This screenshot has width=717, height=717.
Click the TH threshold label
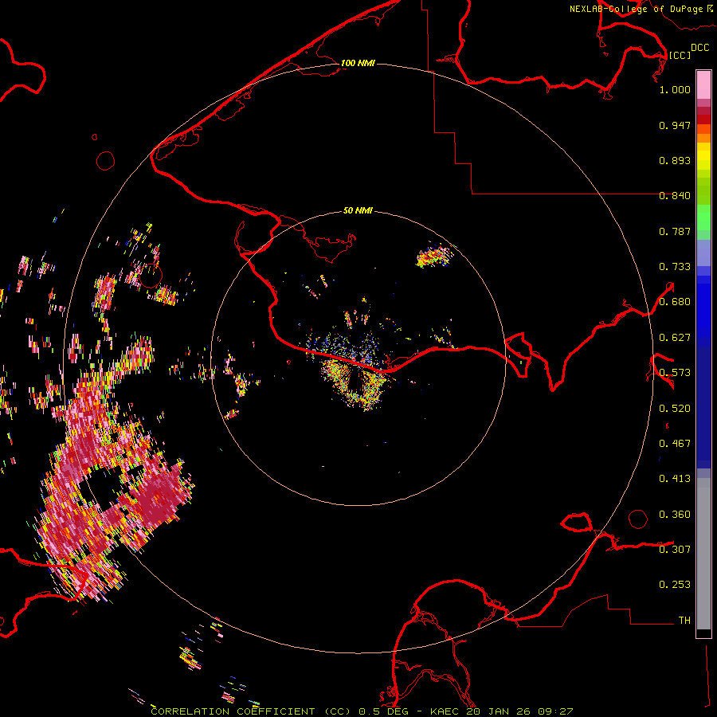[684, 621]
